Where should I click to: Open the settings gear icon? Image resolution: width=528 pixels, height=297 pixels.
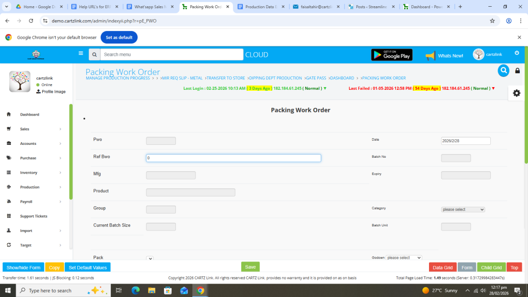coord(516,93)
